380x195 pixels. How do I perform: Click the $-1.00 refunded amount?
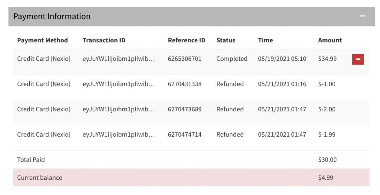327,84
